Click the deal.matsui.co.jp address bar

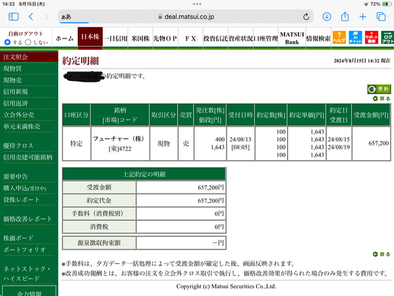point(186,17)
